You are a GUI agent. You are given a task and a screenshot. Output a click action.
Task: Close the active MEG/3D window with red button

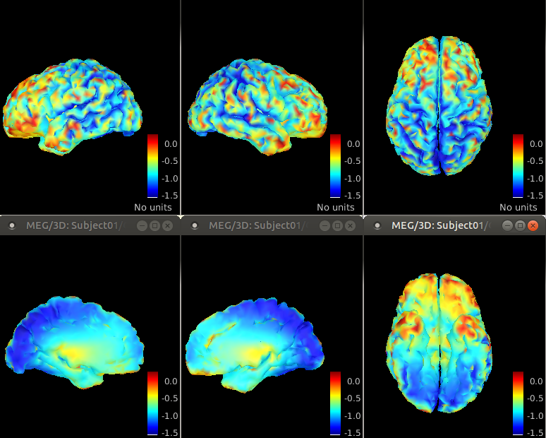click(533, 225)
